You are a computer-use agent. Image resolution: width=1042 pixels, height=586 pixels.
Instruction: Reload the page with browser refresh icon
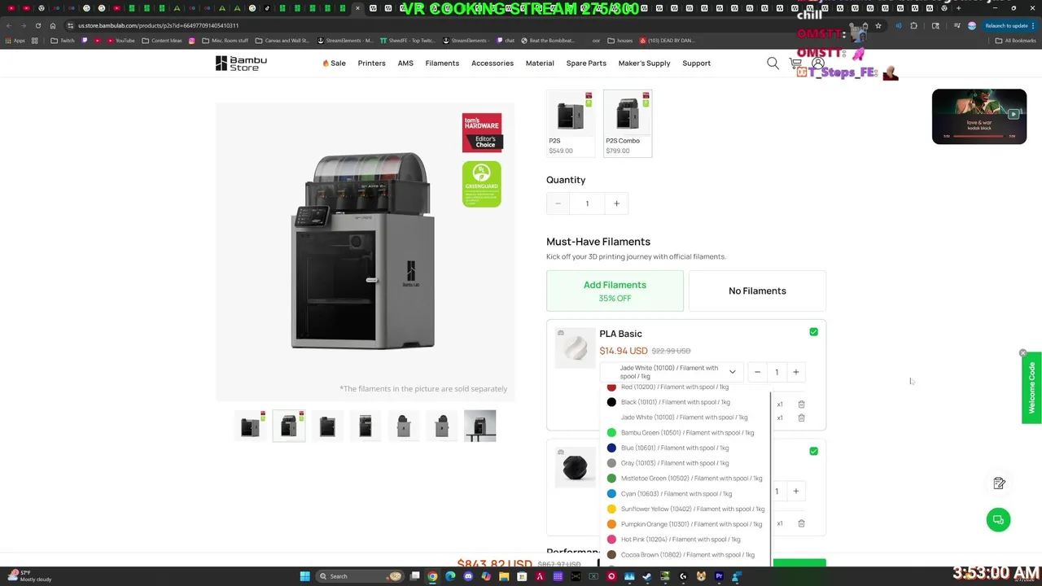point(37,25)
